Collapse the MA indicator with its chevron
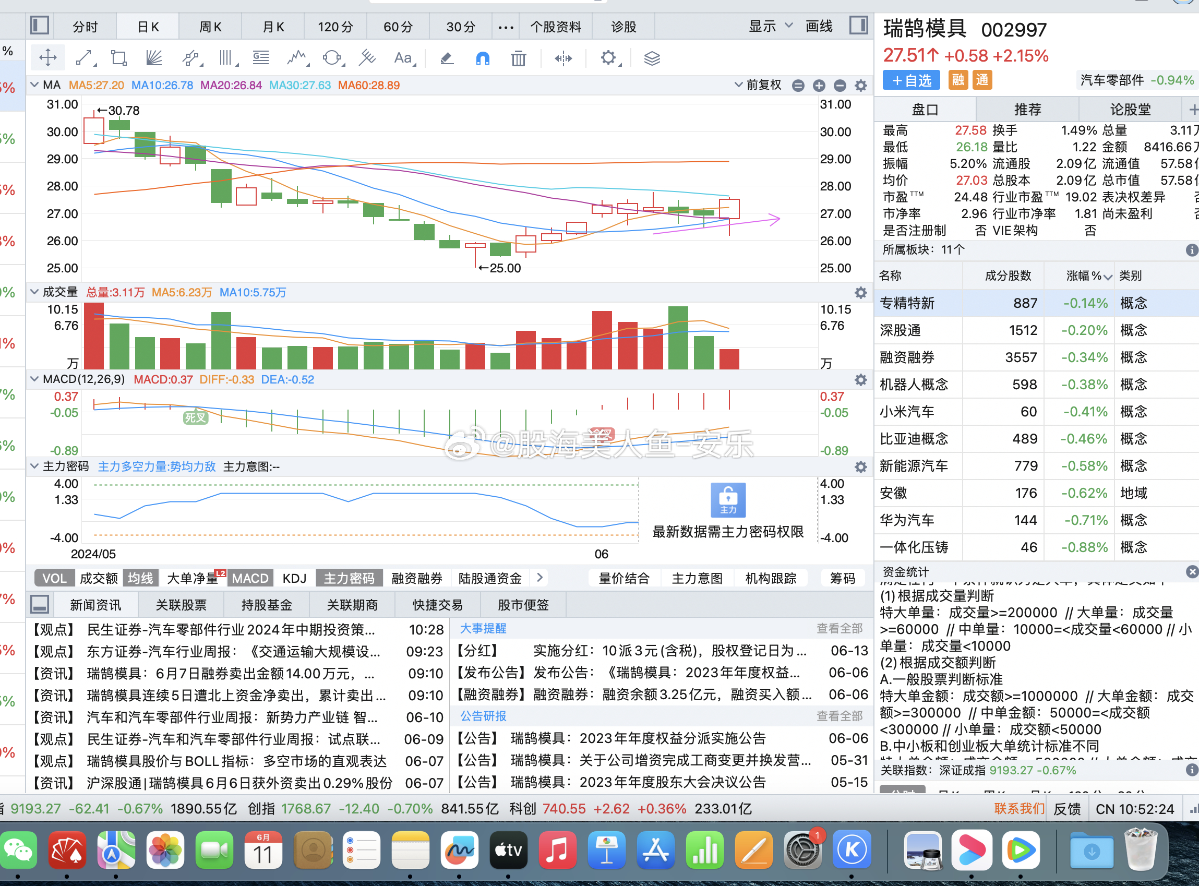This screenshot has height=886, width=1199. (34, 85)
